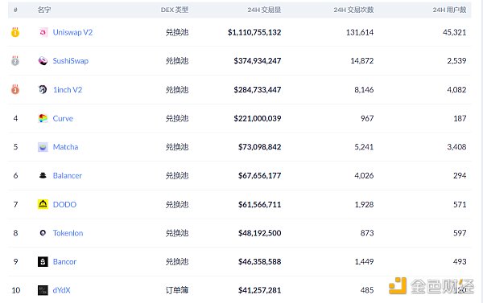The image size is (483, 303).
Task: Open the Uniswap V2 link
Action: coord(72,32)
